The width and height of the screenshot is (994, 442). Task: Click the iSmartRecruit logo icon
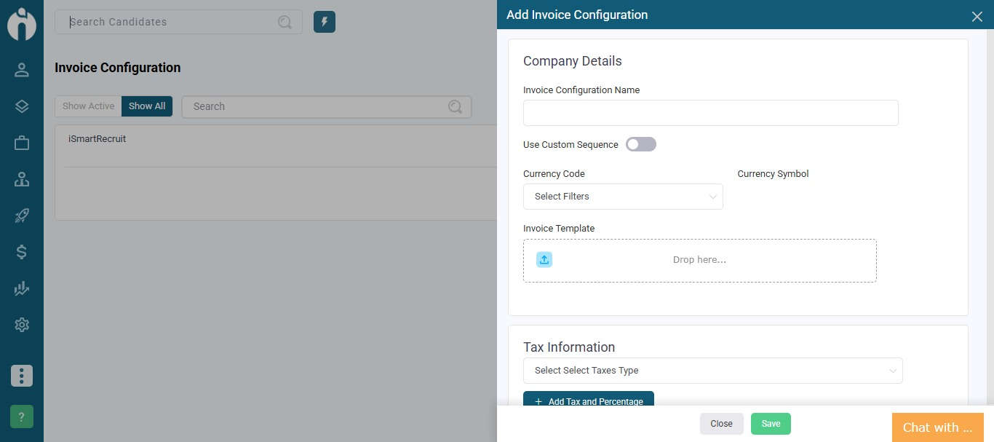22,24
